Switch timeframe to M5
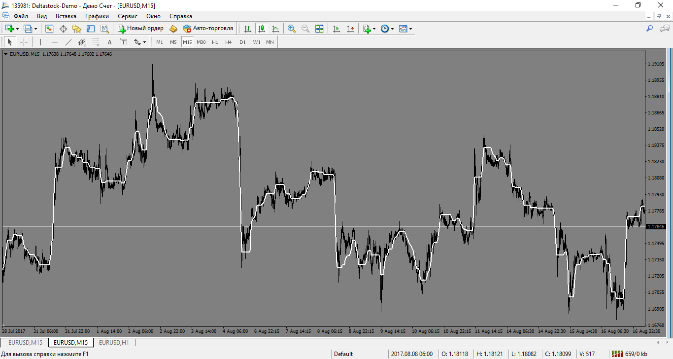 [173, 42]
